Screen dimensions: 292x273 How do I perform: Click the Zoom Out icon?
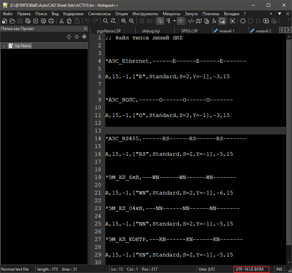click(132, 21)
